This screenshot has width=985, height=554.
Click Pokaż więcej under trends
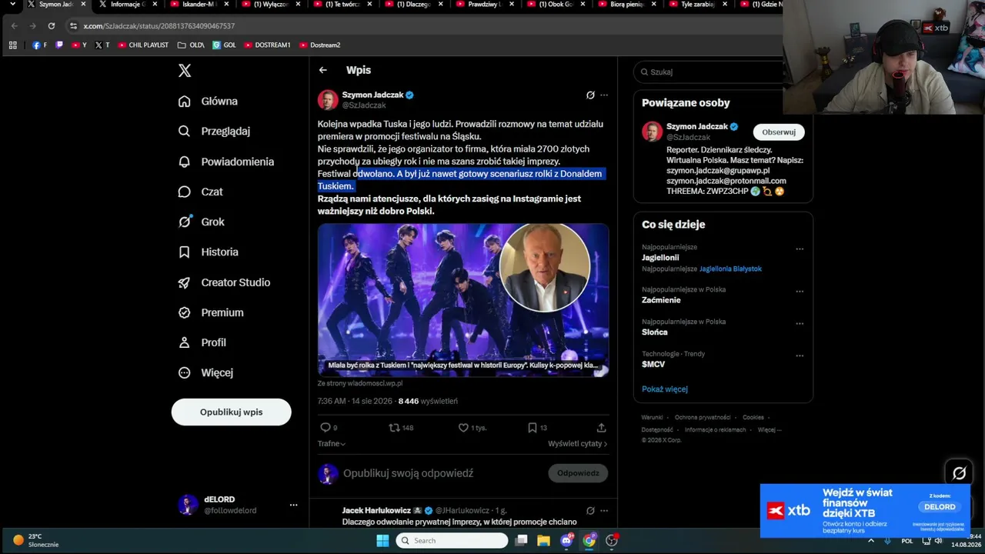665,389
